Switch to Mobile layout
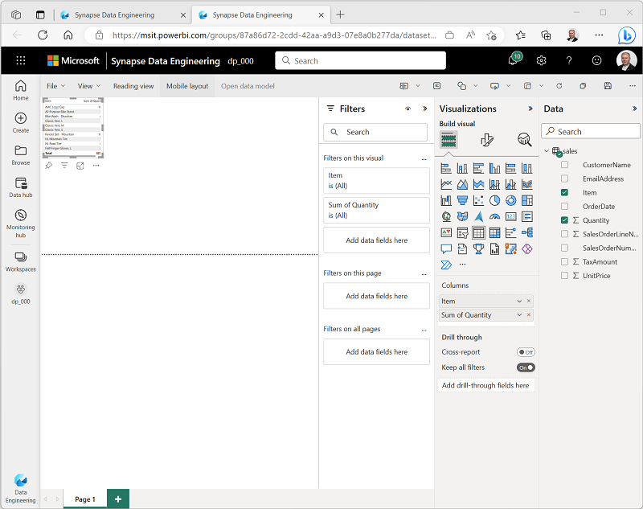 [187, 86]
